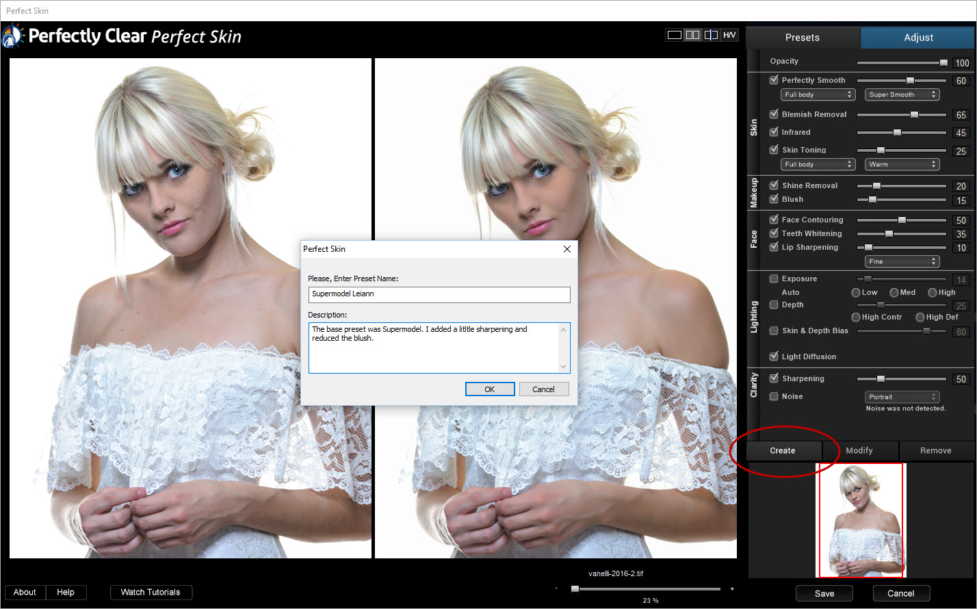Click the Description box scrollbar
Image resolution: width=977 pixels, height=609 pixels.
(x=564, y=348)
